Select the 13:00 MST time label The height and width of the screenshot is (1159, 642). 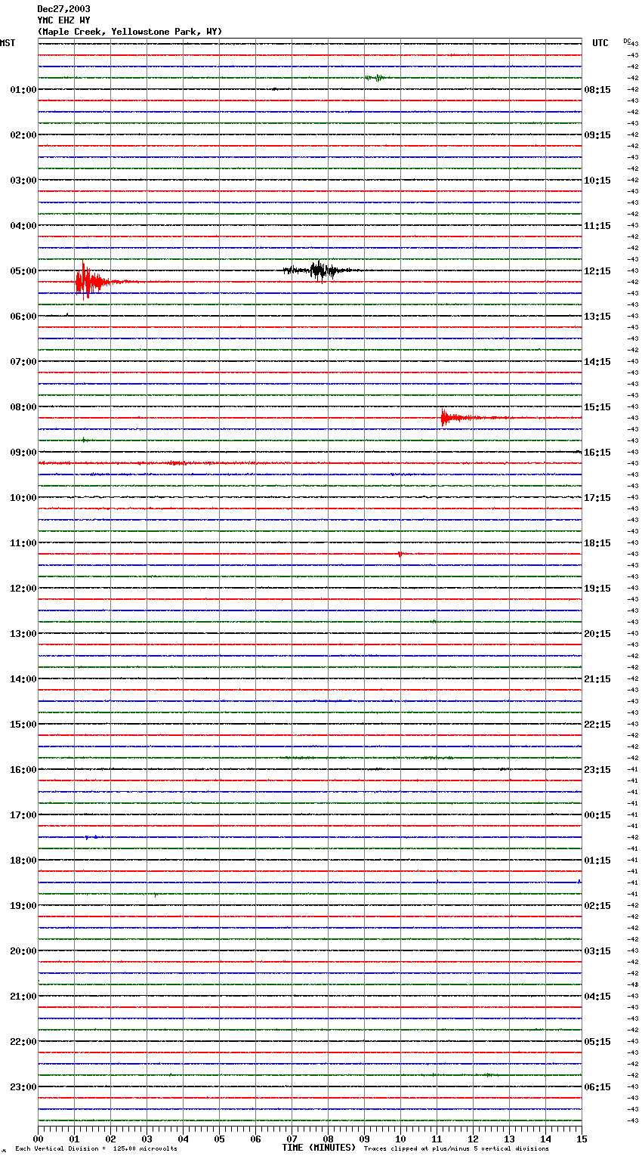click(x=23, y=634)
